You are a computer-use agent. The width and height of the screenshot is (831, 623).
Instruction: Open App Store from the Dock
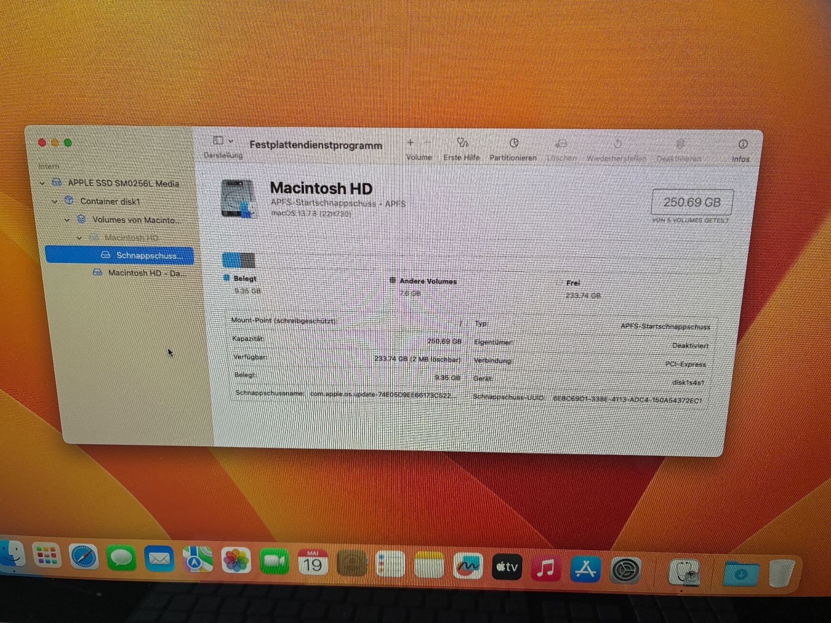click(585, 569)
